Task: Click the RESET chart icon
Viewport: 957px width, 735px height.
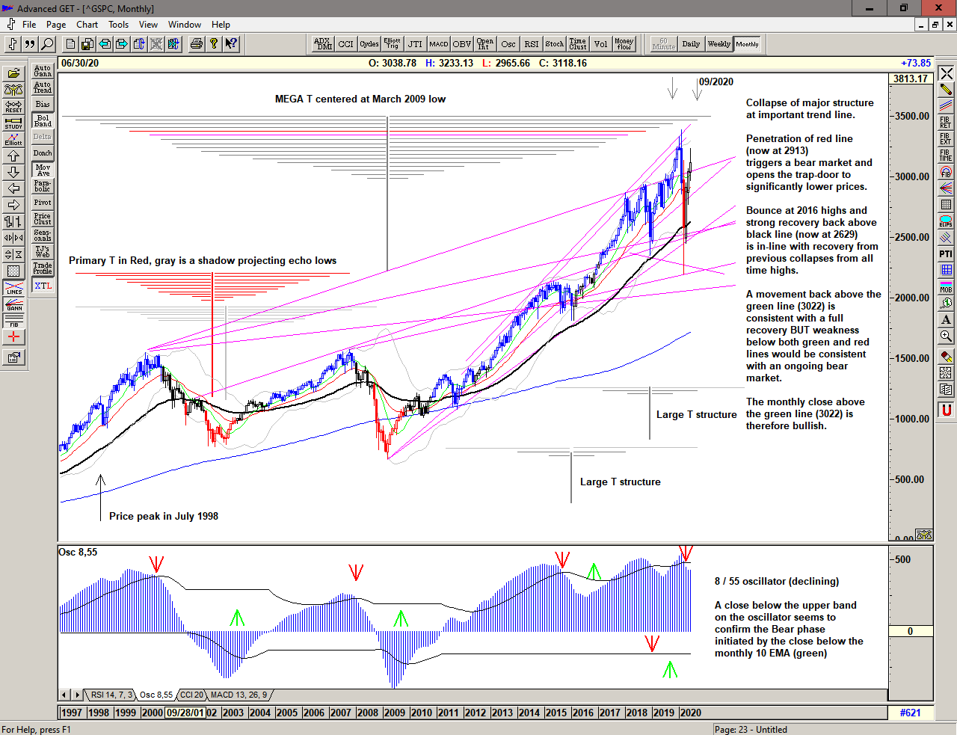Action: (x=13, y=106)
